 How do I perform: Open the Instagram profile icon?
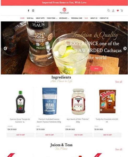(x=33, y=10)
